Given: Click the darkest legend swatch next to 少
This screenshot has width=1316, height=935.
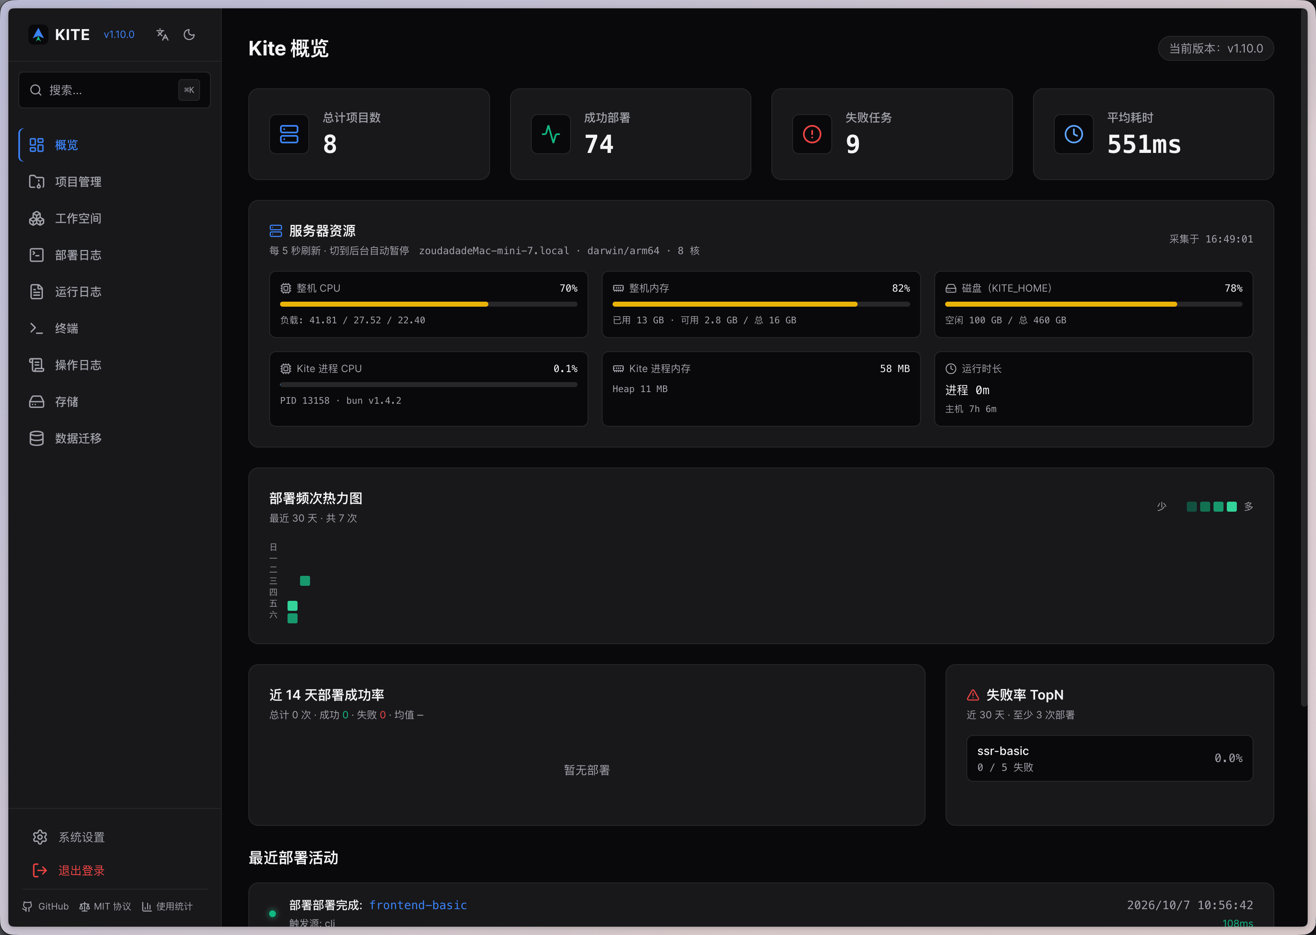Looking at the screenshot, I should 1192,507.
